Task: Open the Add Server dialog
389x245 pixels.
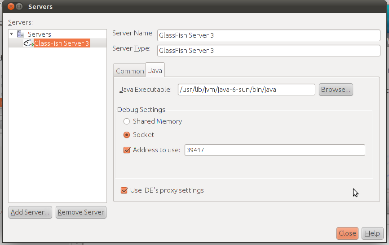Action: click(x=30, y=212)
